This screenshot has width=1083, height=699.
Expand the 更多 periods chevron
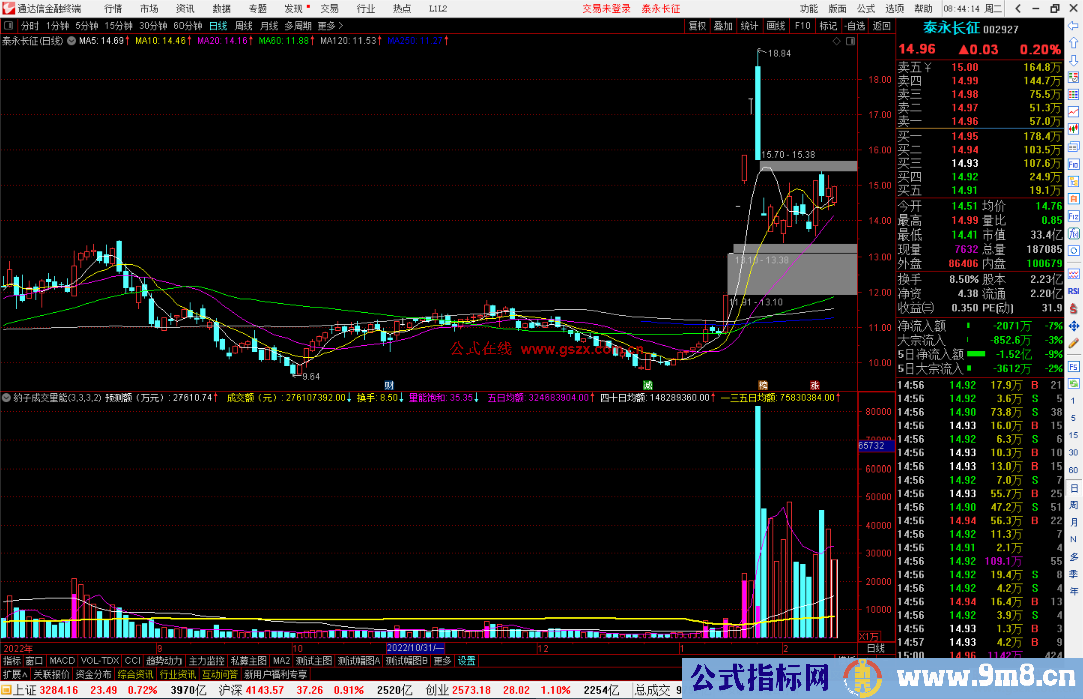pyautogui.click(x=341, y=26)
